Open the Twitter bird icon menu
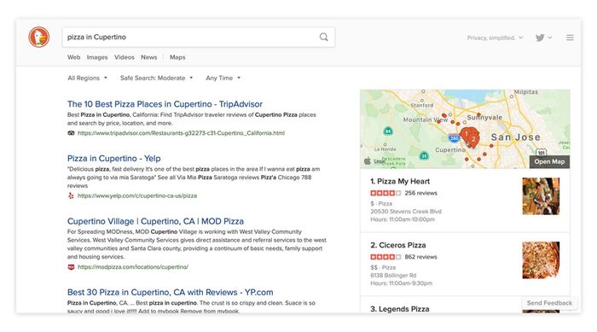The width and height of the screenshot is (597, 332). [x=543, y=38]
